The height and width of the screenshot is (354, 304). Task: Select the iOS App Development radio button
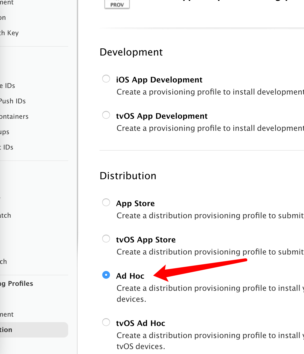point(106,79)
